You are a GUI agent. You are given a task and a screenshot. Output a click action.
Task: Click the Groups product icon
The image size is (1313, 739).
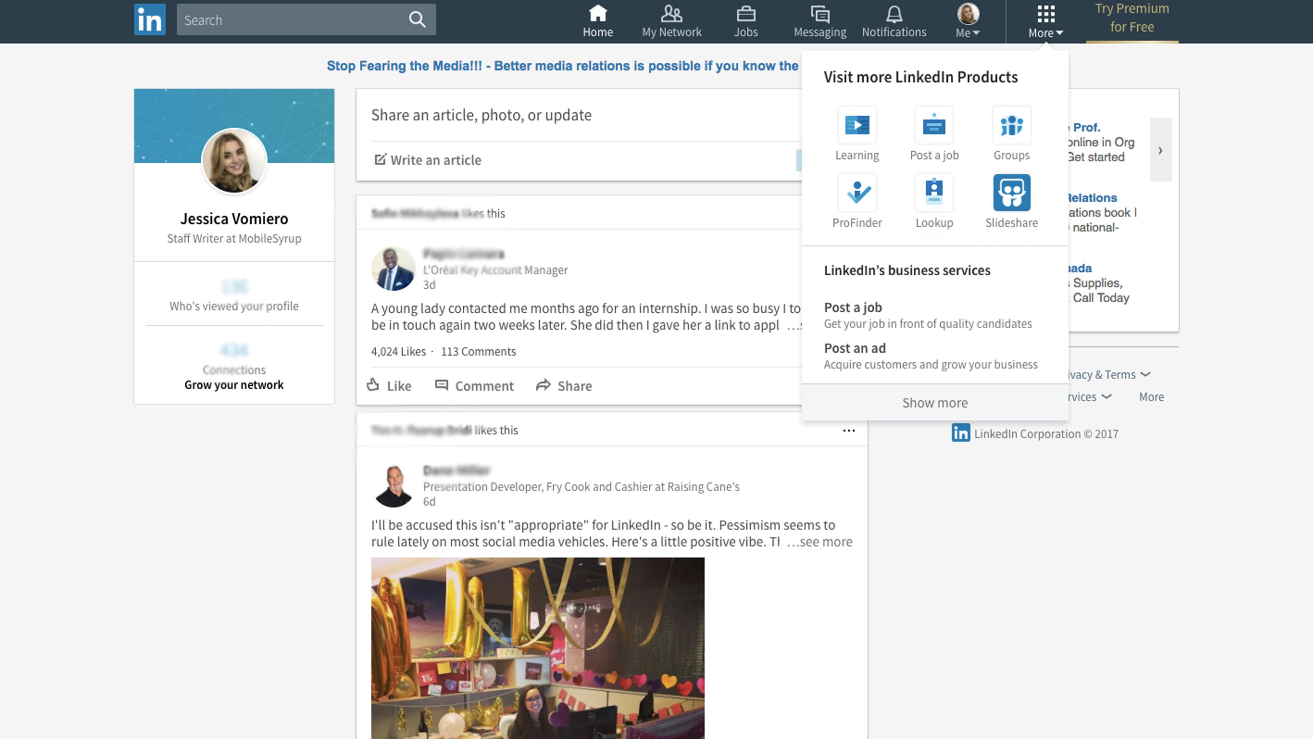pyautogui.click(x=1011, y=125)
